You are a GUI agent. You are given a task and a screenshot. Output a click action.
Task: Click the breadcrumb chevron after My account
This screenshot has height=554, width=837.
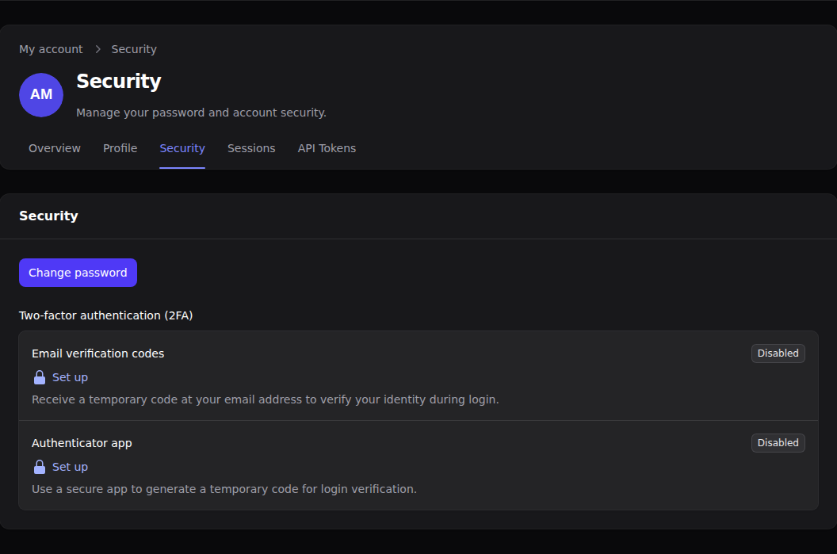97,49
